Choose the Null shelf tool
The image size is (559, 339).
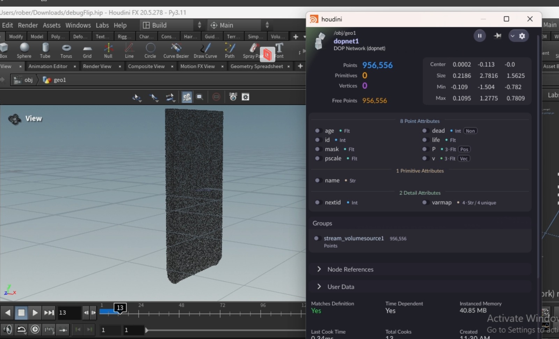click(x=108, y=50)
